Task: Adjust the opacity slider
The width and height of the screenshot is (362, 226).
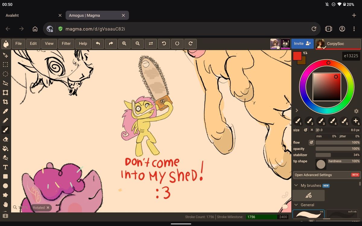Action: pos(338,149)
